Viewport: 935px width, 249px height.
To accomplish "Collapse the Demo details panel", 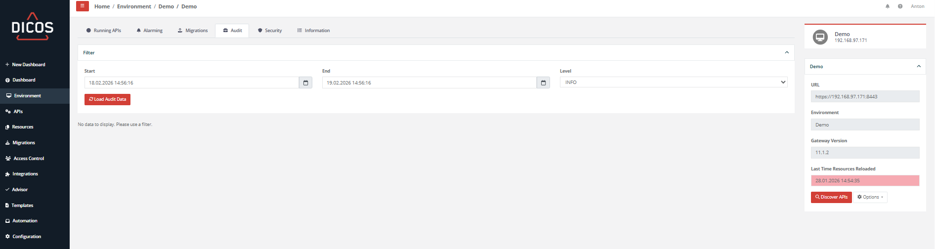I will (919, 67).
